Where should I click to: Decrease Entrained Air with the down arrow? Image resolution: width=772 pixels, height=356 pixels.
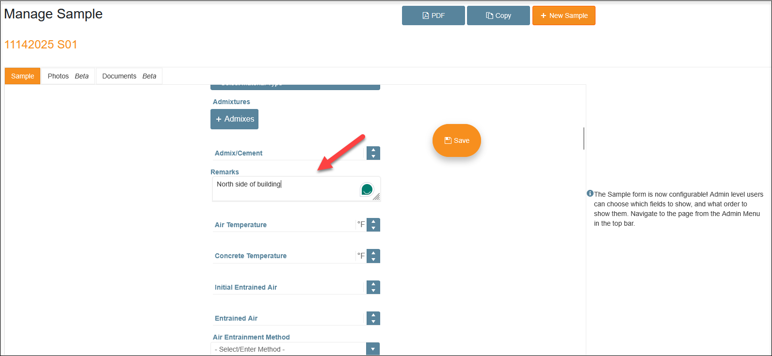point(373,322)
